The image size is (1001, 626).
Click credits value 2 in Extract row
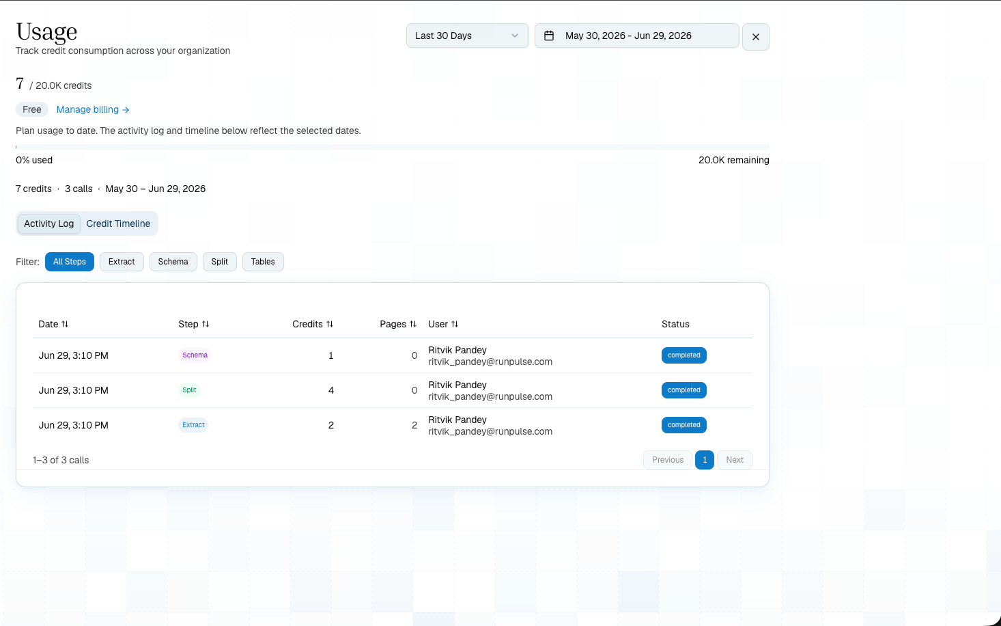(x=331, y=425)
